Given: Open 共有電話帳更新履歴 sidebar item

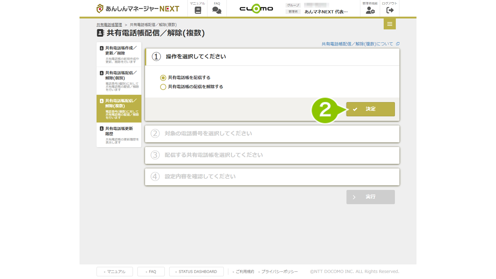Looking at the screenshot, I should pos(119,135).
